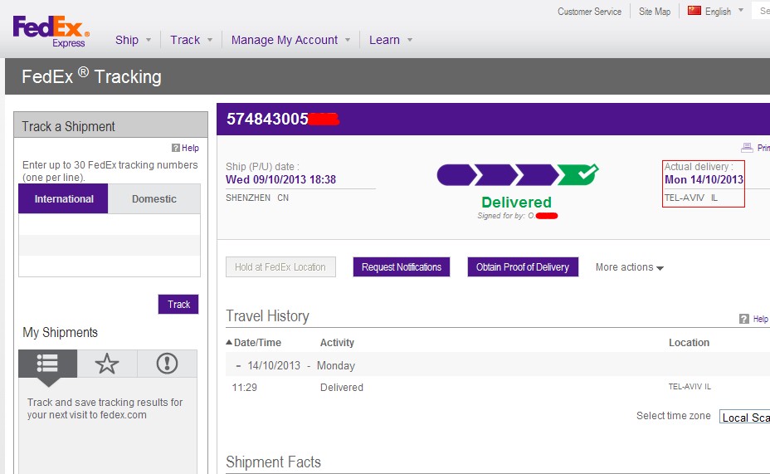The width and height of the screenshot is (770, 474).
Task: Click the Help icon in Track a Shipment
Action: (175, 148)
